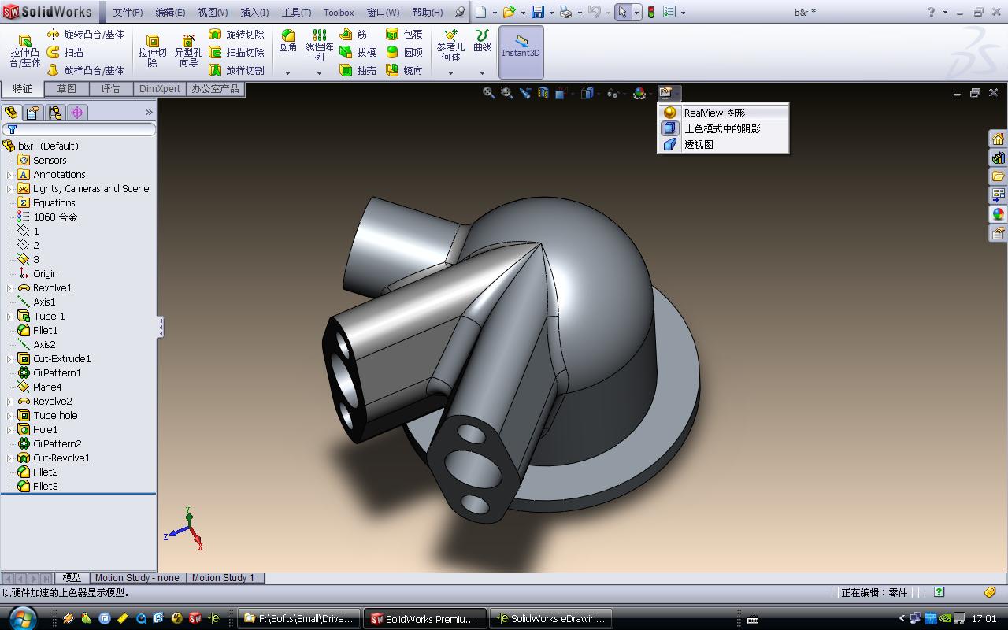Open the 编辑(E) menu
The height and width of the screenshot is (630, 1008).
click(170, 13)
